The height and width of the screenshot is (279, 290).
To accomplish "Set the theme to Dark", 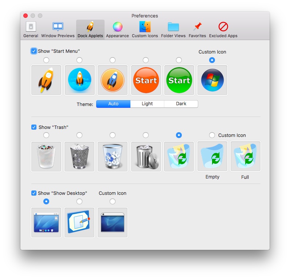I will coord(181,104).
